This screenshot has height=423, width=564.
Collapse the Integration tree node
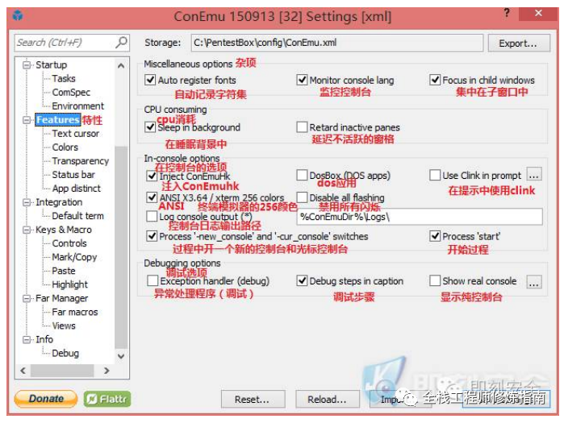point(27,202)
